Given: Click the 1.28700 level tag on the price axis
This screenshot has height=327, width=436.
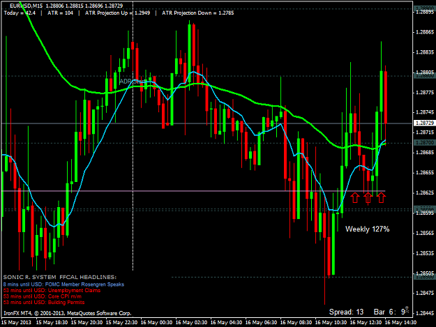Looking at the screenshot, I should pos(425,142).
